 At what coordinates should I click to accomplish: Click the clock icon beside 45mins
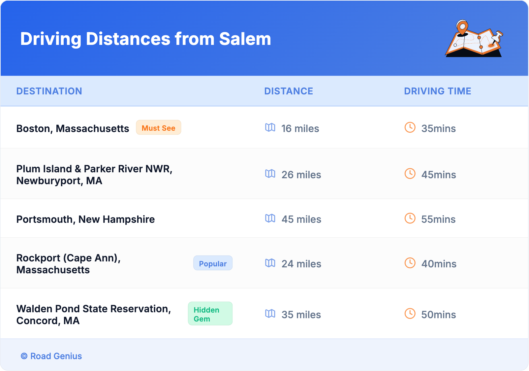[410, 174]
